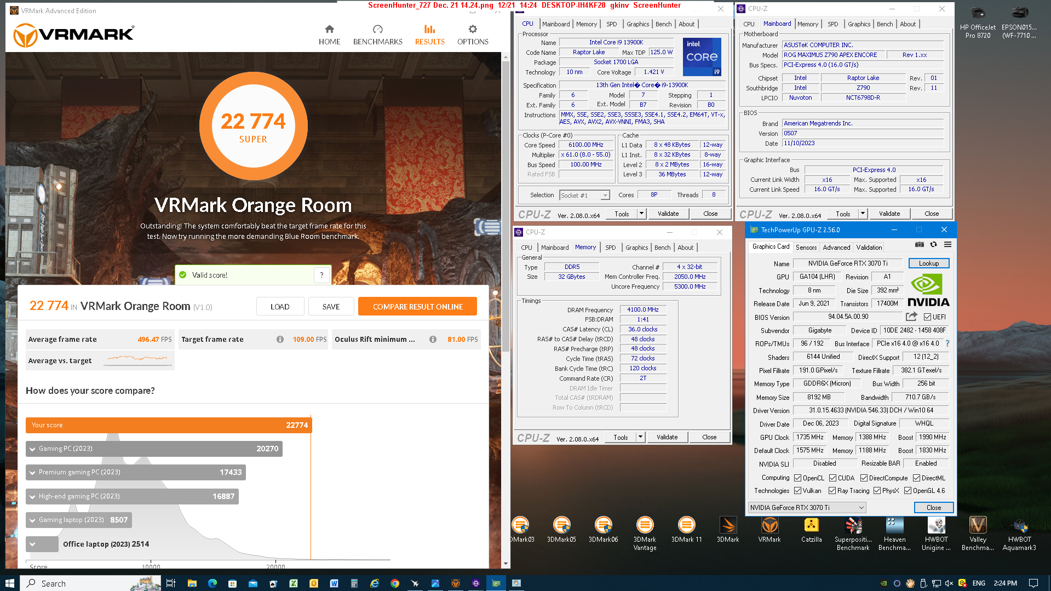Open Windows Start menu
The width and height of the screenshot is (1051, 591).
coord(9,583)
